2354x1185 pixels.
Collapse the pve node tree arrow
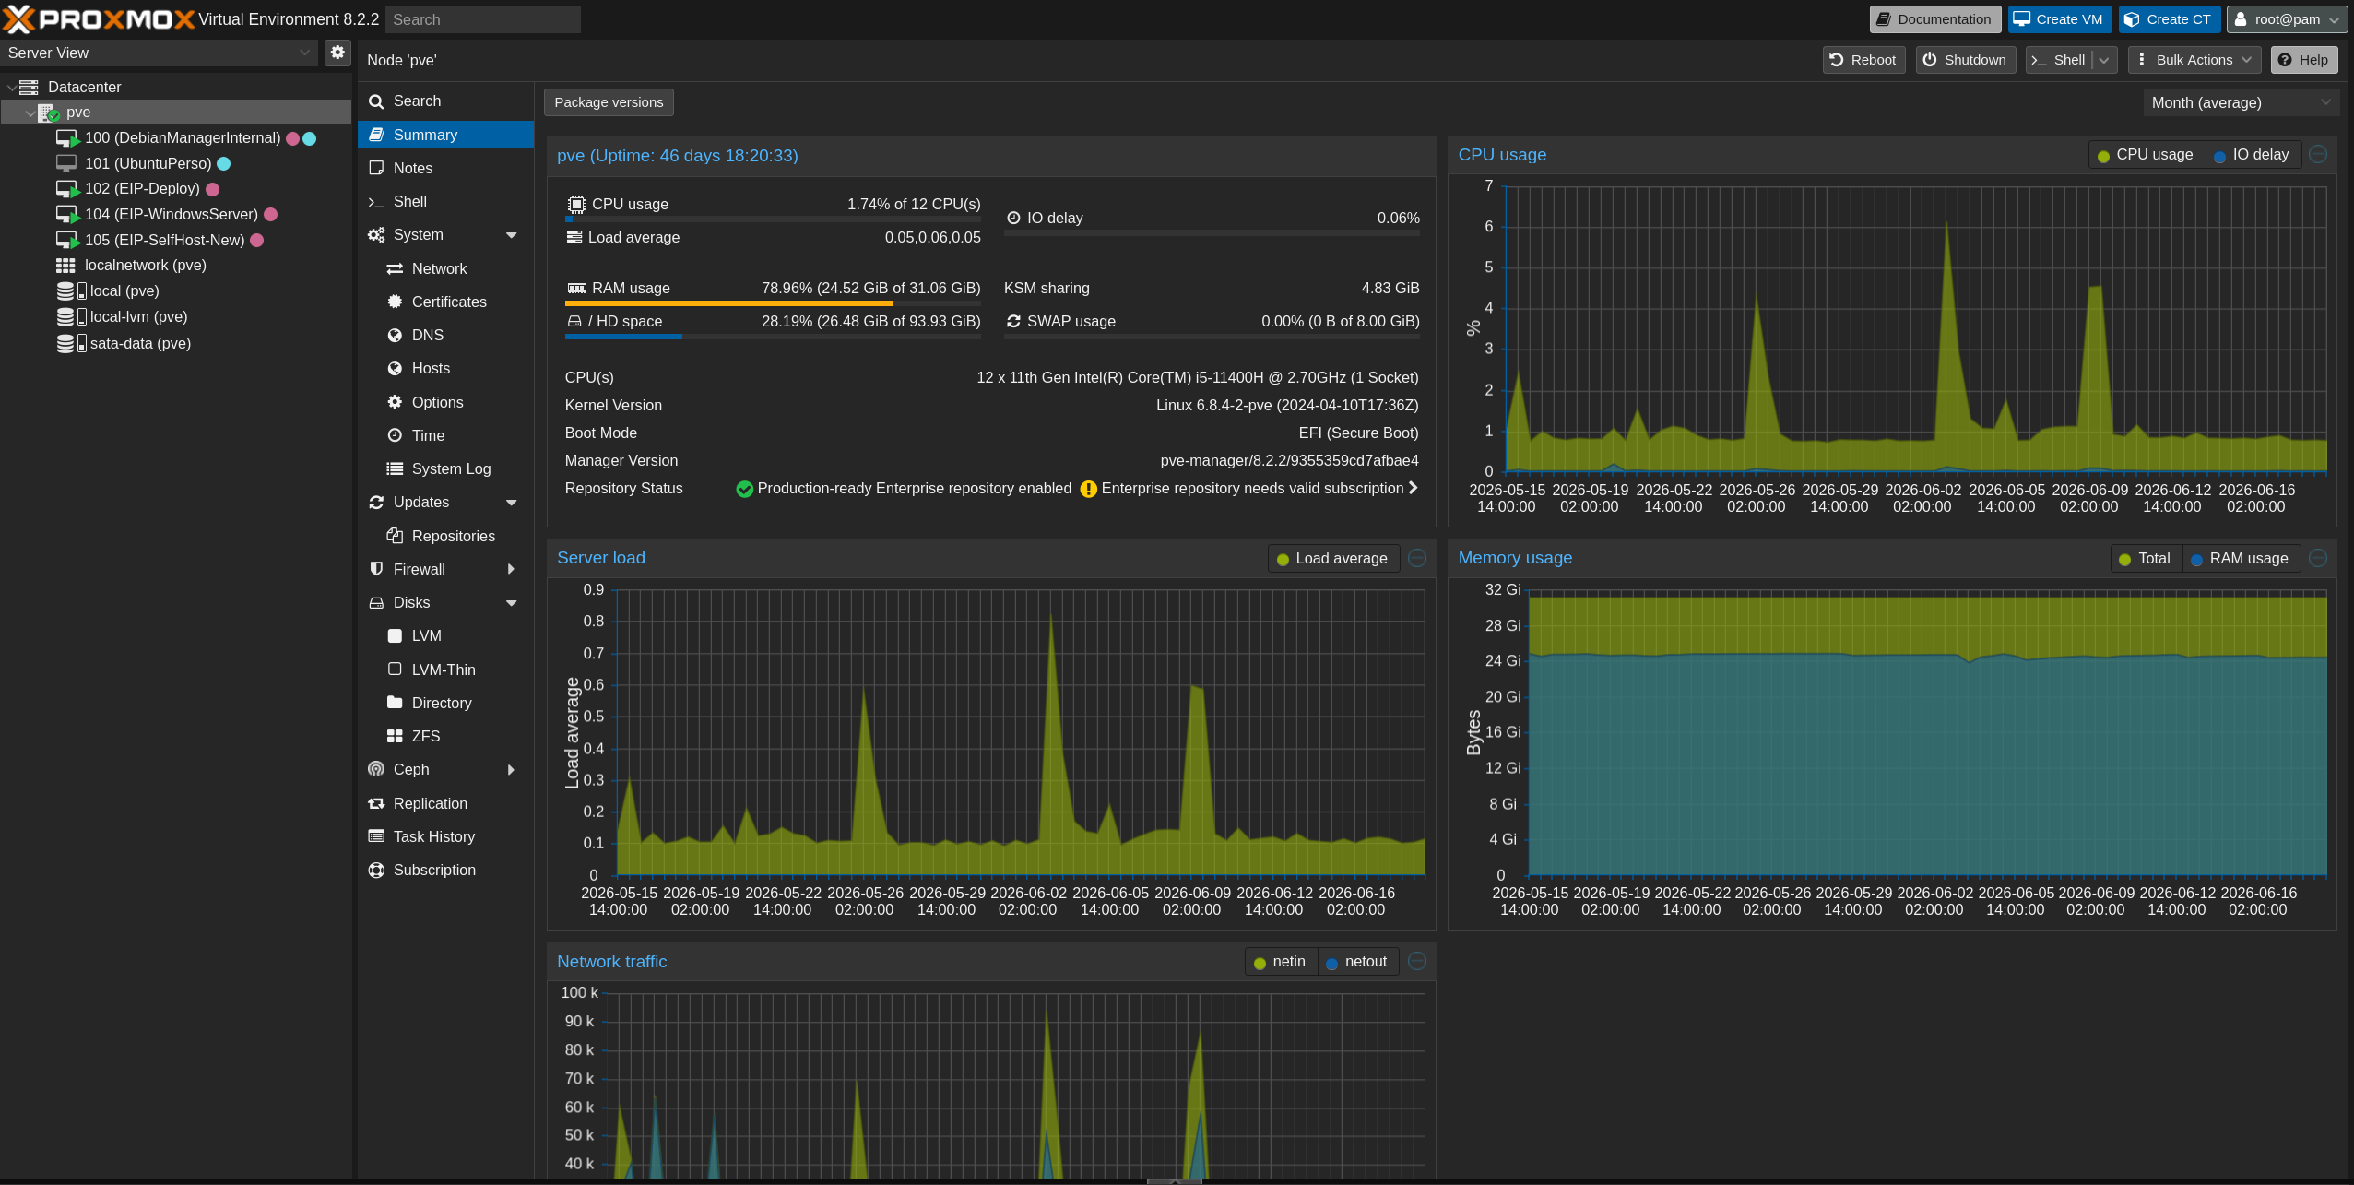pyautogui.click(x=30, y=113)
